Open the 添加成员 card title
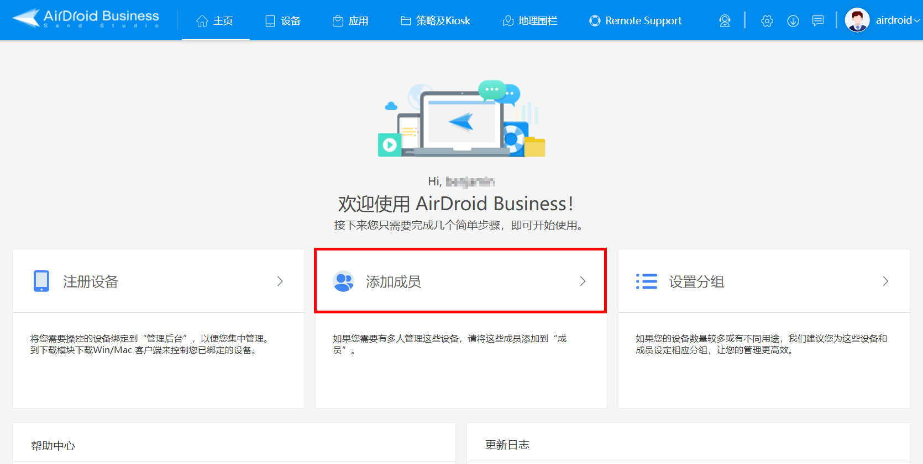The width and height of the screenshot is (923, 464). 394,282
